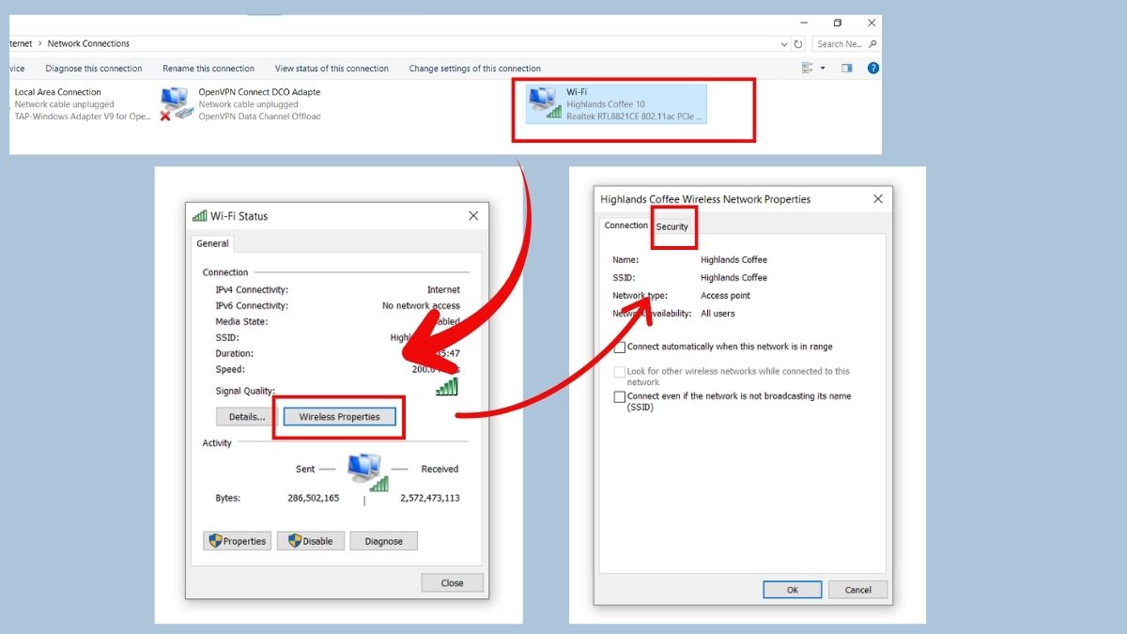Screen dimensions: 1127x634
Task: Switch to the Security tab
Action: (x=672, y=226)
